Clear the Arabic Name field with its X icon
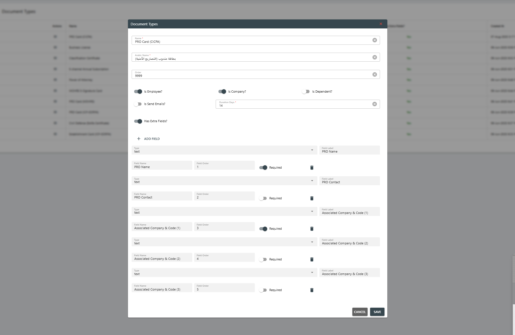The height and width of the screenshot is (335, 515). [375, 57]
